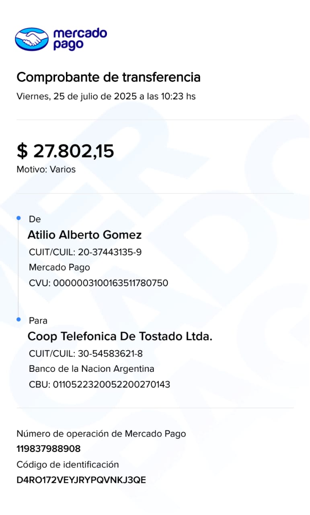Select recipient Coop Telefonica De Tostado Ltda.
Viewport: 310px width, 515px height.
[120, 336]
